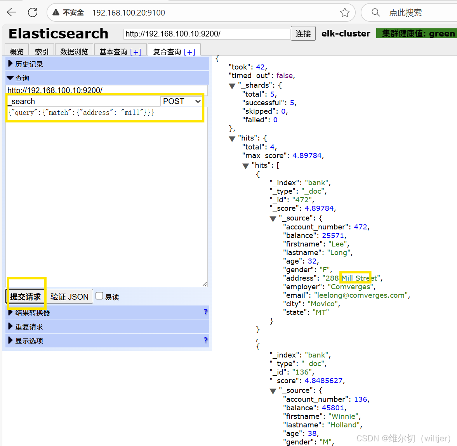The height and width of the screenshot is (446, 457).
Task: Click the "took" value 42
Action: coord(260,67)
